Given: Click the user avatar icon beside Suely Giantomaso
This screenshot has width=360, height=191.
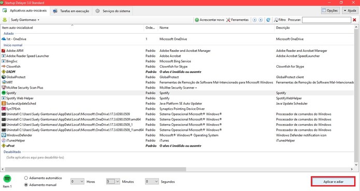Looking at the screenshot, I should click(5, 20).
